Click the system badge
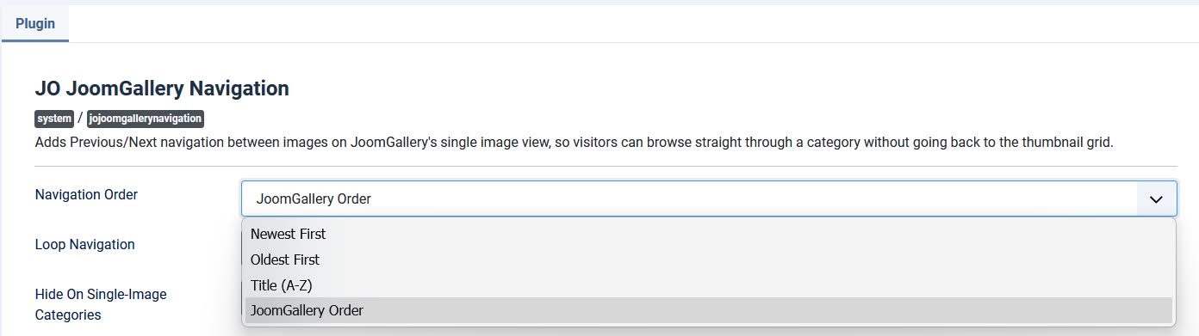The height and width of the screenshot is (336, 1199). coord(54,119)
